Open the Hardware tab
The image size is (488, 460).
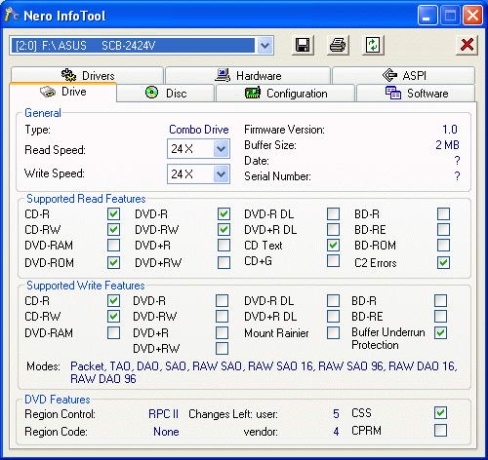(x=248, y=75)
